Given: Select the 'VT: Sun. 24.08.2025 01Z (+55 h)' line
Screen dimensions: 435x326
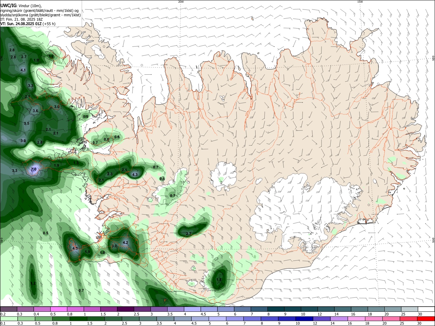Looking at the screenshot, I should click(x=28, y=24).
